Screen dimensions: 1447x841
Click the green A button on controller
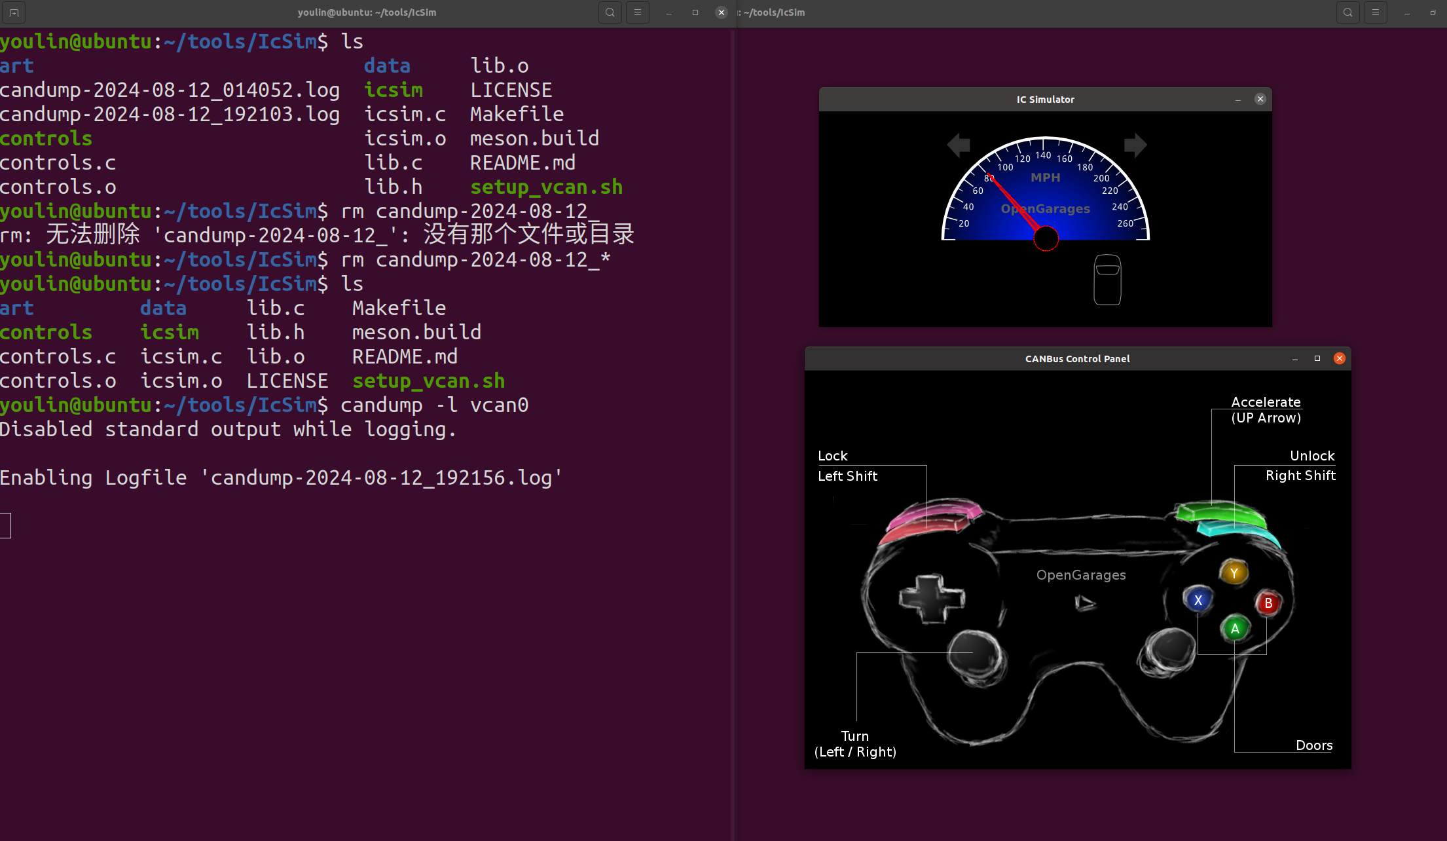1234,629
